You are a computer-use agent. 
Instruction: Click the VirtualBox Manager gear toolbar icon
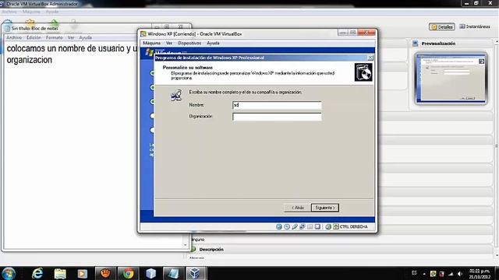30,23
